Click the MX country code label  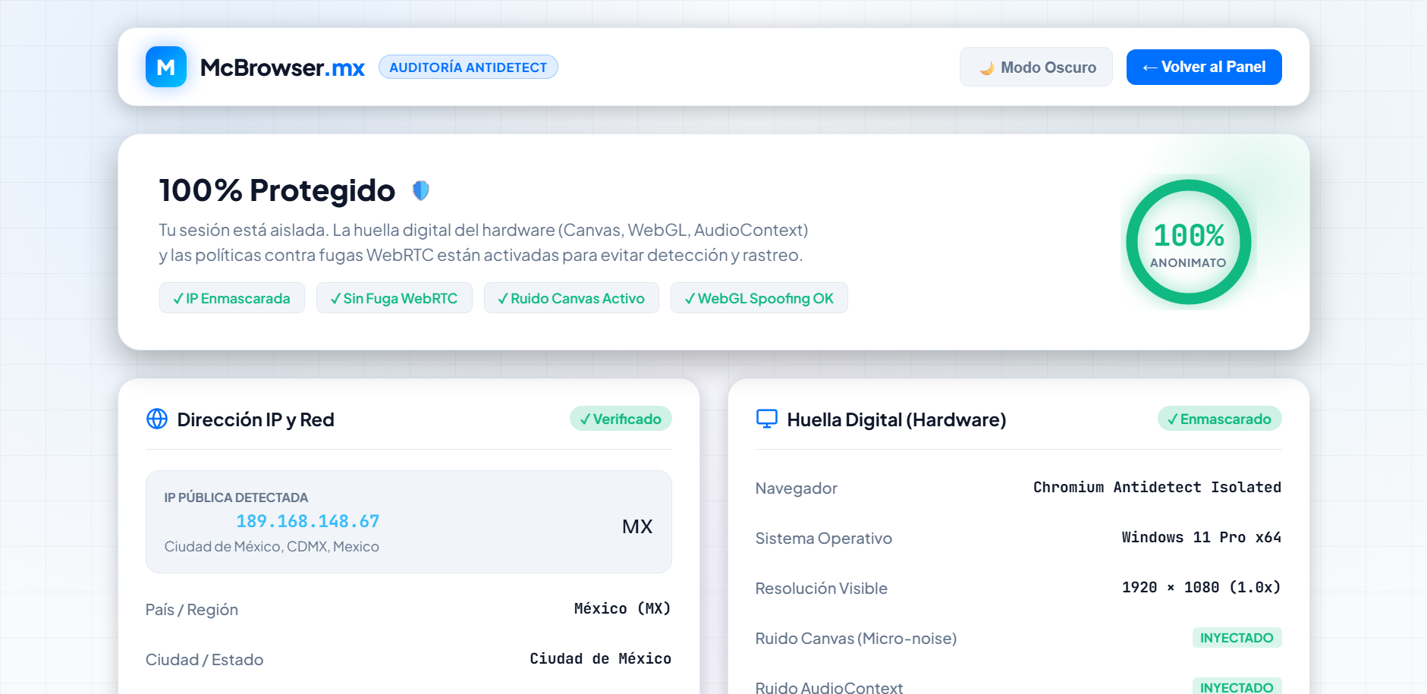click(637, 526)
